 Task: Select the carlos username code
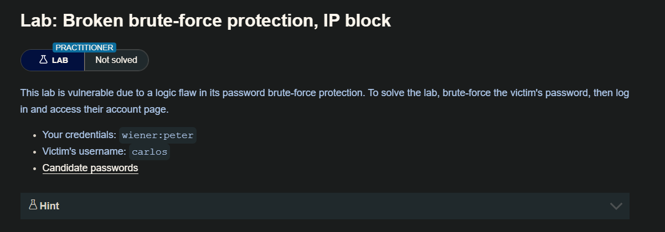150,152
